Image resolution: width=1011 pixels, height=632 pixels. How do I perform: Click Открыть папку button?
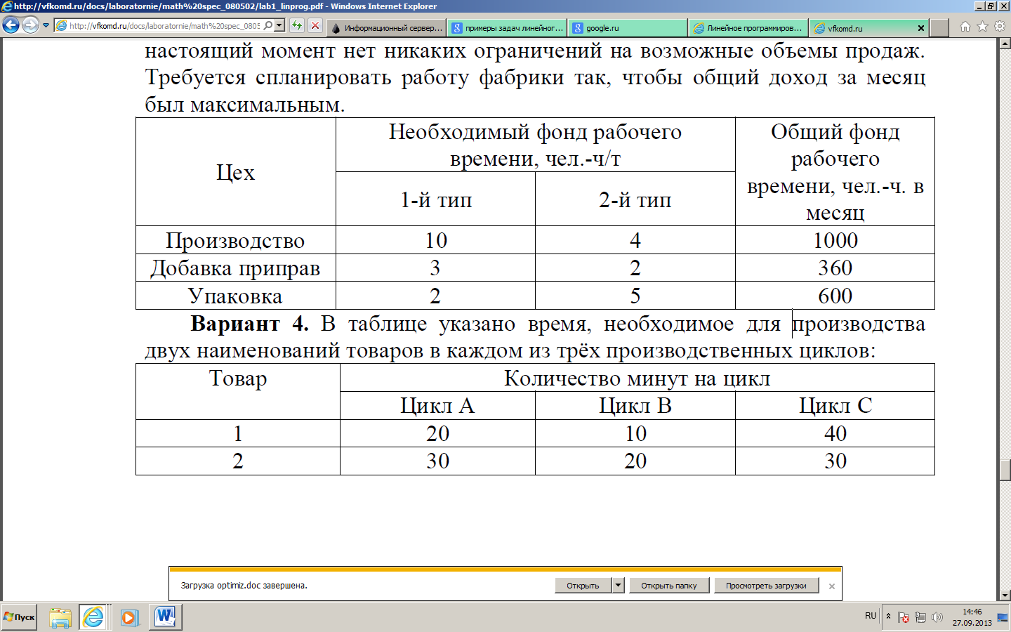[x=669, y=586]
